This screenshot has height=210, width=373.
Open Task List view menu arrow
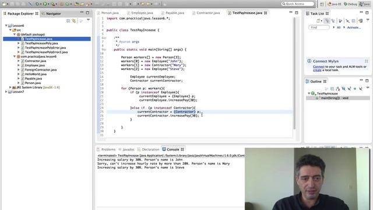368,20
